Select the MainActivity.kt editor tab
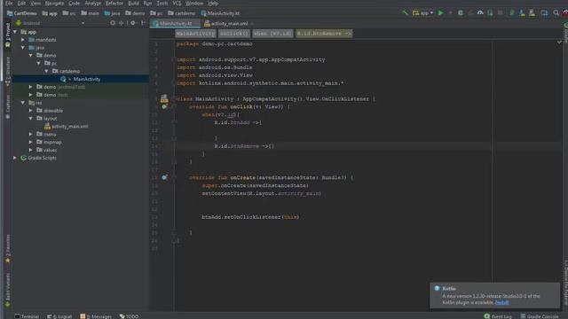 176,23
